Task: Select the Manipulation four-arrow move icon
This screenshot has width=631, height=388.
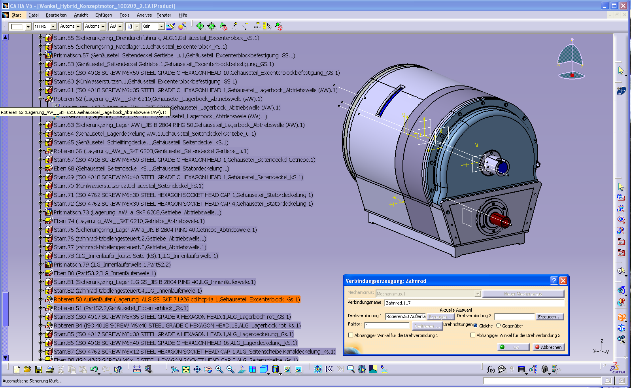Action: pyautogui.click(x=200, y=26)
